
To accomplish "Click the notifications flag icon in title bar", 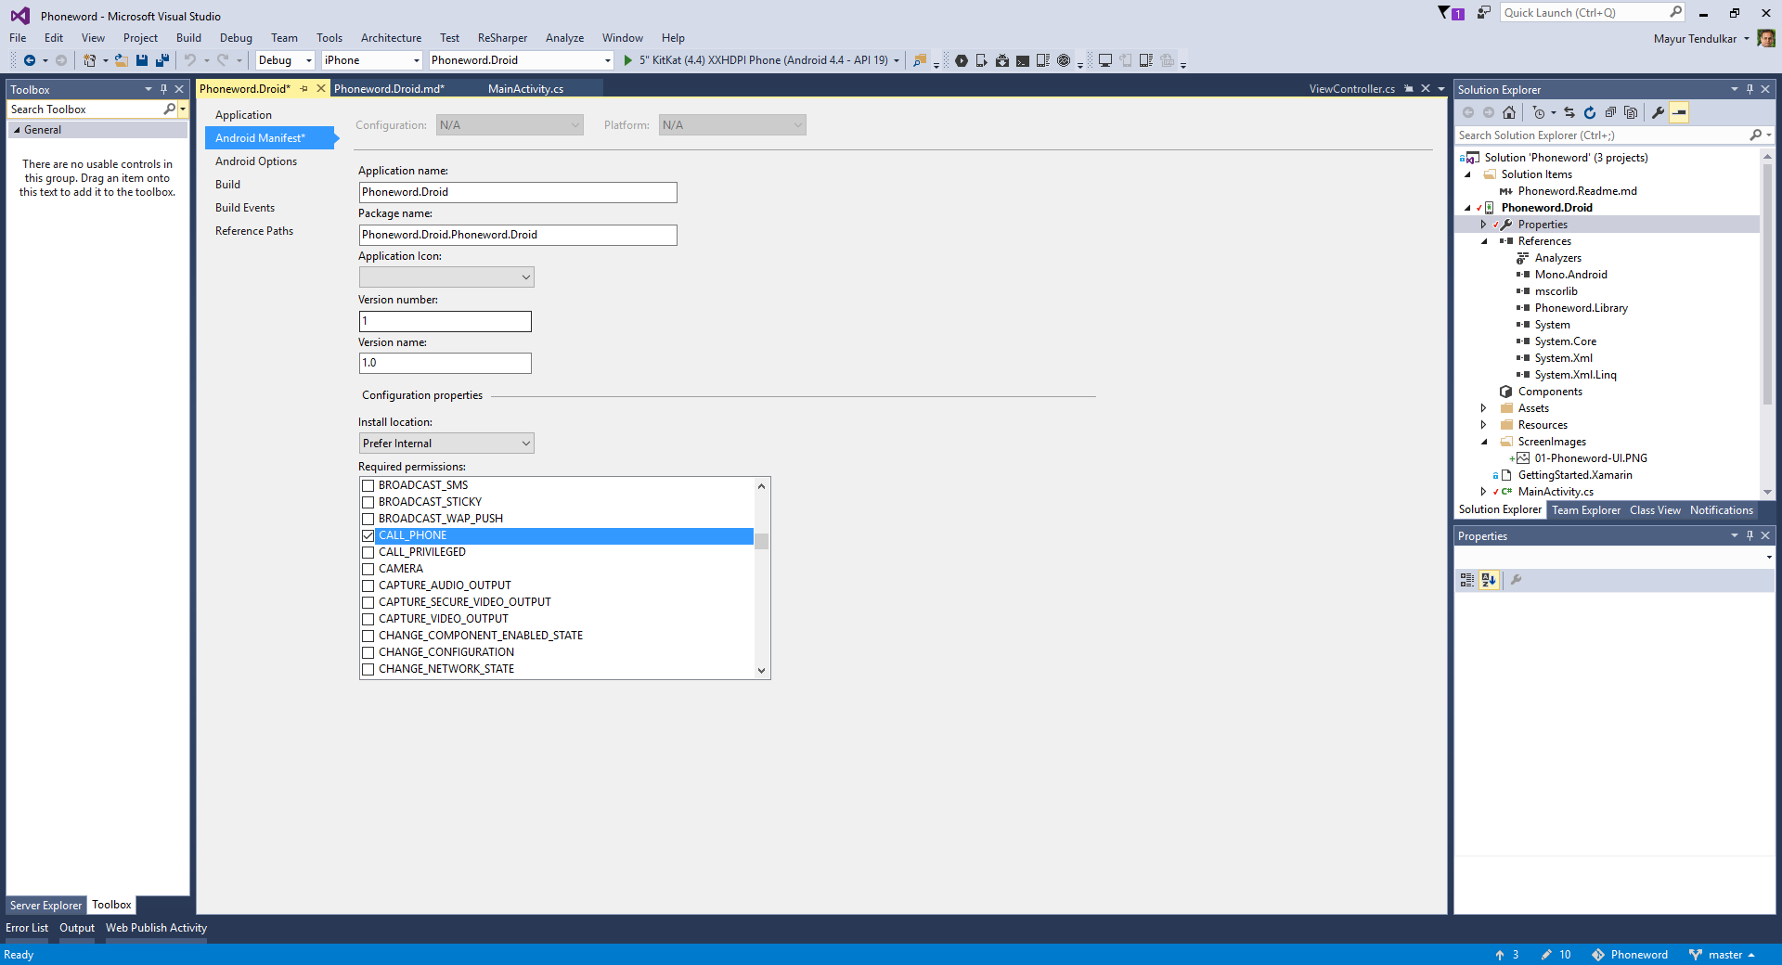I will tap(1444, 13).
